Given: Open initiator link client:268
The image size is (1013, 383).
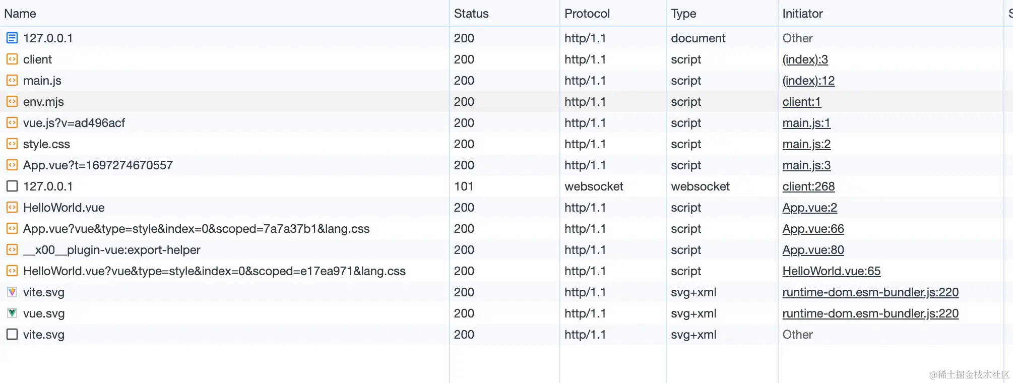Looking at the screenshot, I should click(808, 186).
